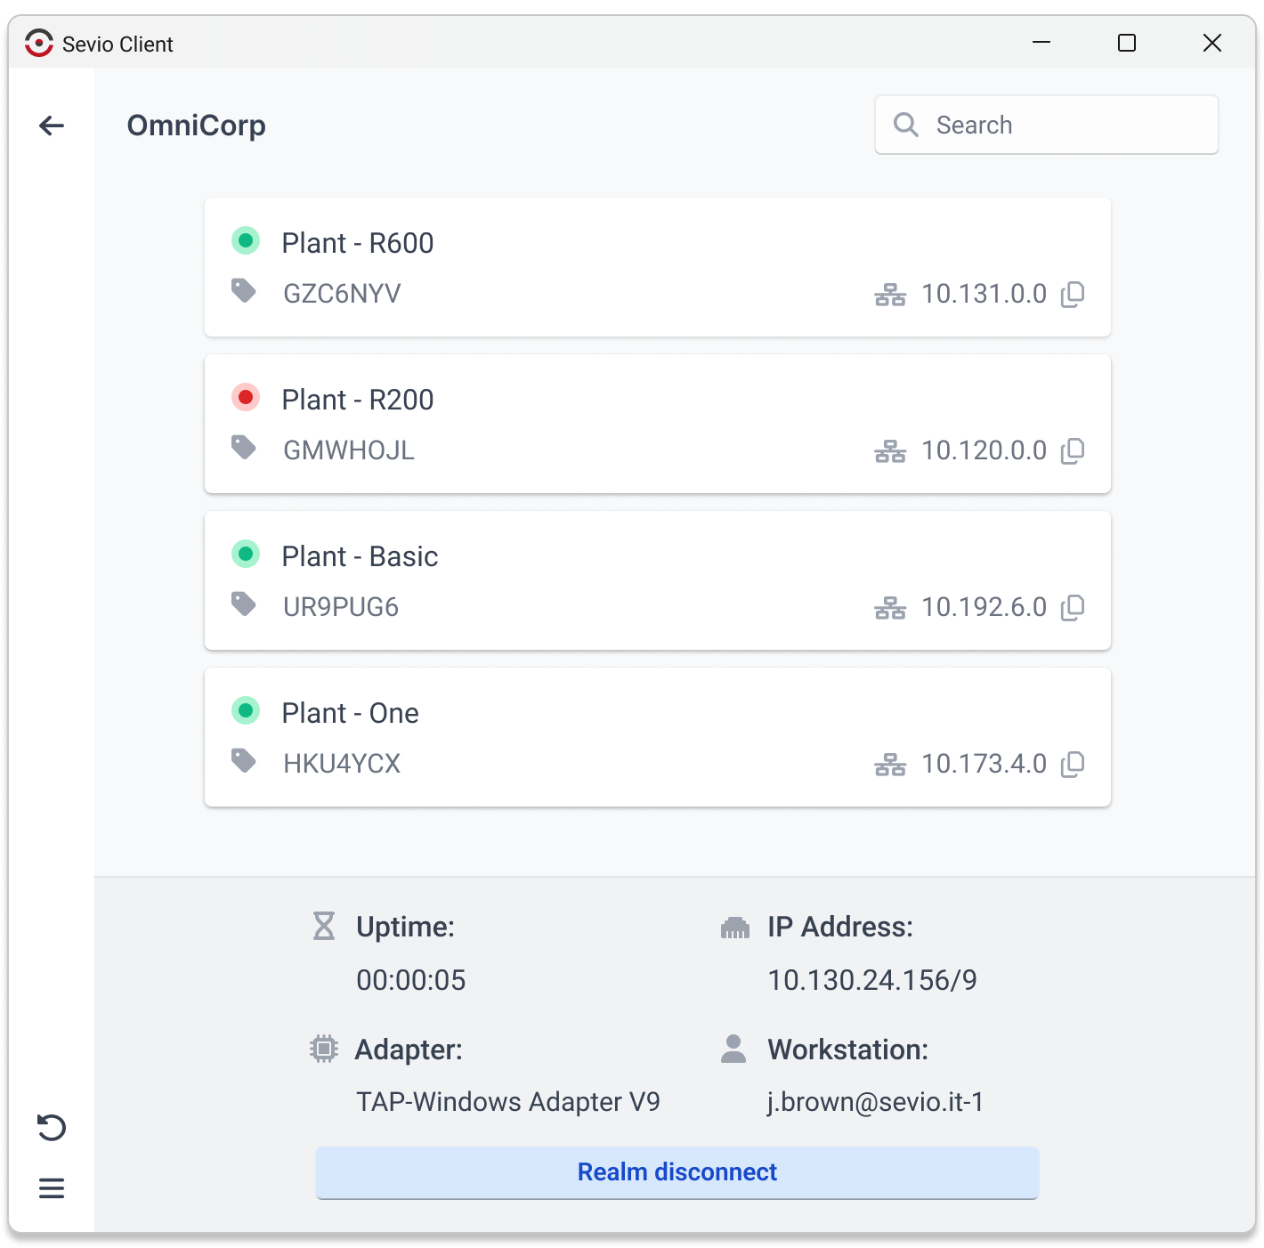Image resolution: width=1264 pixels, height=1248 pixels.
Task: Click the green status dot for Plant - One
Action: pos(246,710)
